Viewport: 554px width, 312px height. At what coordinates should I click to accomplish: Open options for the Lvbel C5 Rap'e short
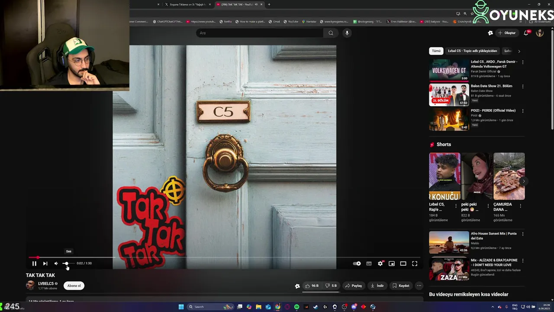(x=456, y=206)
